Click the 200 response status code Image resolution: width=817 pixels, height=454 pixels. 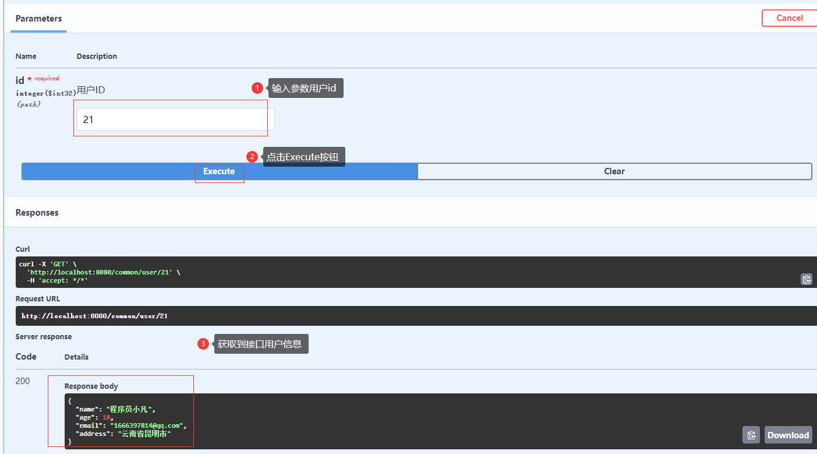click(23, 381)
